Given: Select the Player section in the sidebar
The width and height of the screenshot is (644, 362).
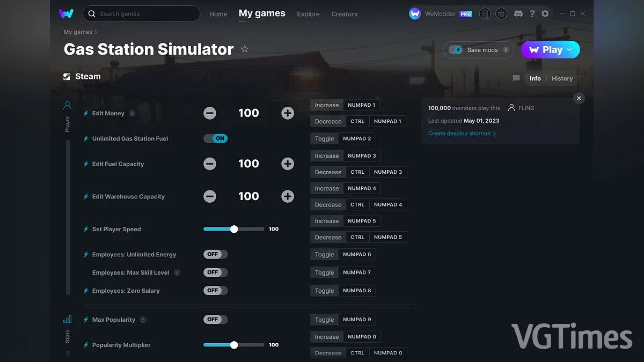Looking at the screenshot, I should [x=67, y=113].
